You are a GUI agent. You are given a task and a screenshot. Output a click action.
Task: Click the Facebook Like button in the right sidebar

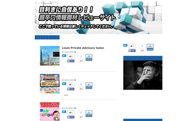click(132, 51)
